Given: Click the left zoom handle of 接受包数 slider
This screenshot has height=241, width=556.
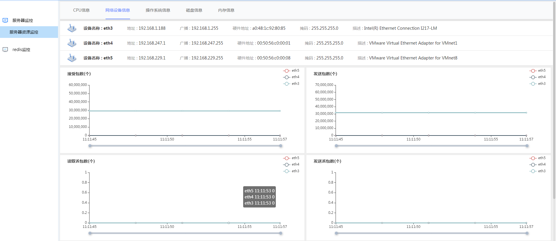Looking at the screenshot, I should pyautogui.click(x=90, y=146).
